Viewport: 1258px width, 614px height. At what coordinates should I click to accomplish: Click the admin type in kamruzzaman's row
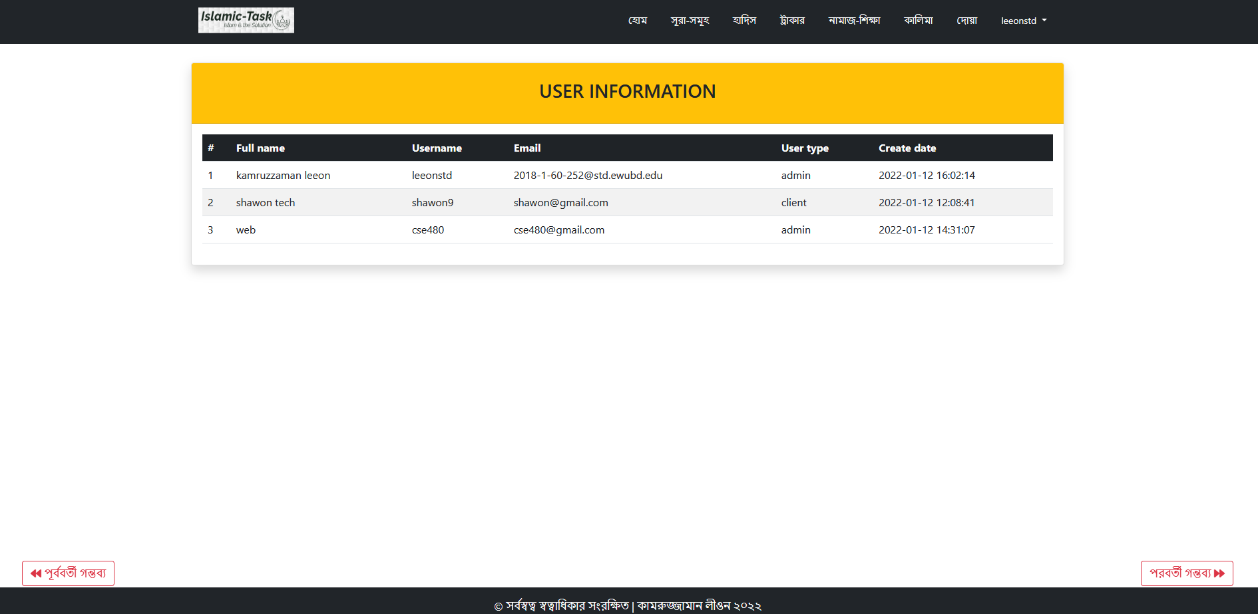tap(795, 176)
